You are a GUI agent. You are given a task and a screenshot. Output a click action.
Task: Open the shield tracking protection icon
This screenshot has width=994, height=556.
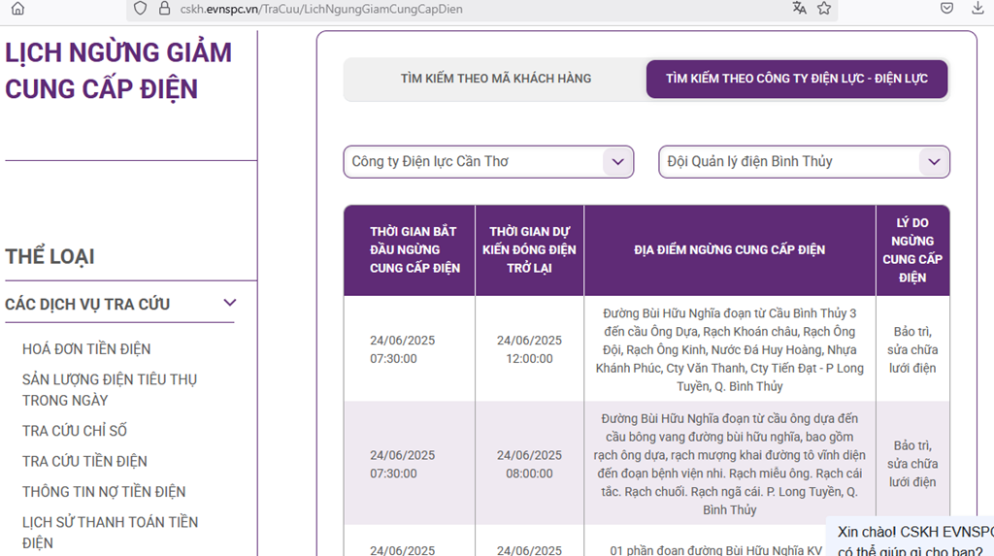click(x=140, y=8)
